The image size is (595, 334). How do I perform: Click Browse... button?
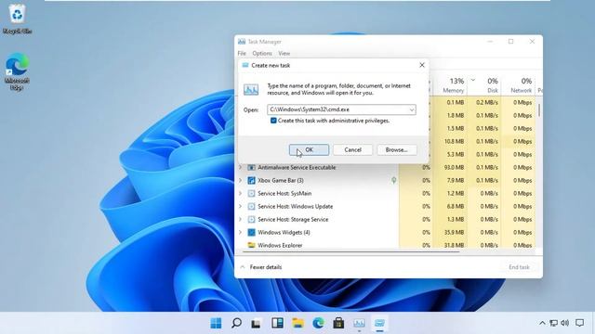coord(397,150)
